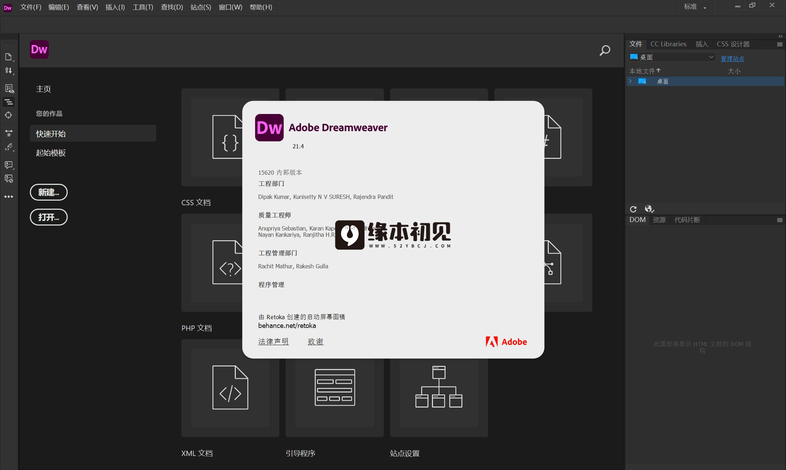Switch to the 资源 tab
Viewport: 786px width, 470px height.
point(659,220)
